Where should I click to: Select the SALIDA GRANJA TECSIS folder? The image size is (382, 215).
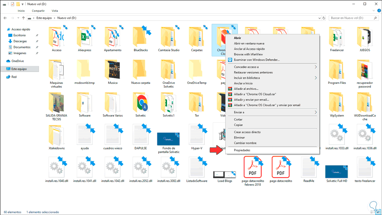tap(57, 103)
